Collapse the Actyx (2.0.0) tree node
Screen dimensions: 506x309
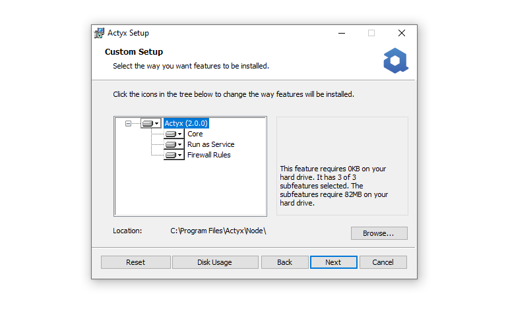[x=128, y=123]
